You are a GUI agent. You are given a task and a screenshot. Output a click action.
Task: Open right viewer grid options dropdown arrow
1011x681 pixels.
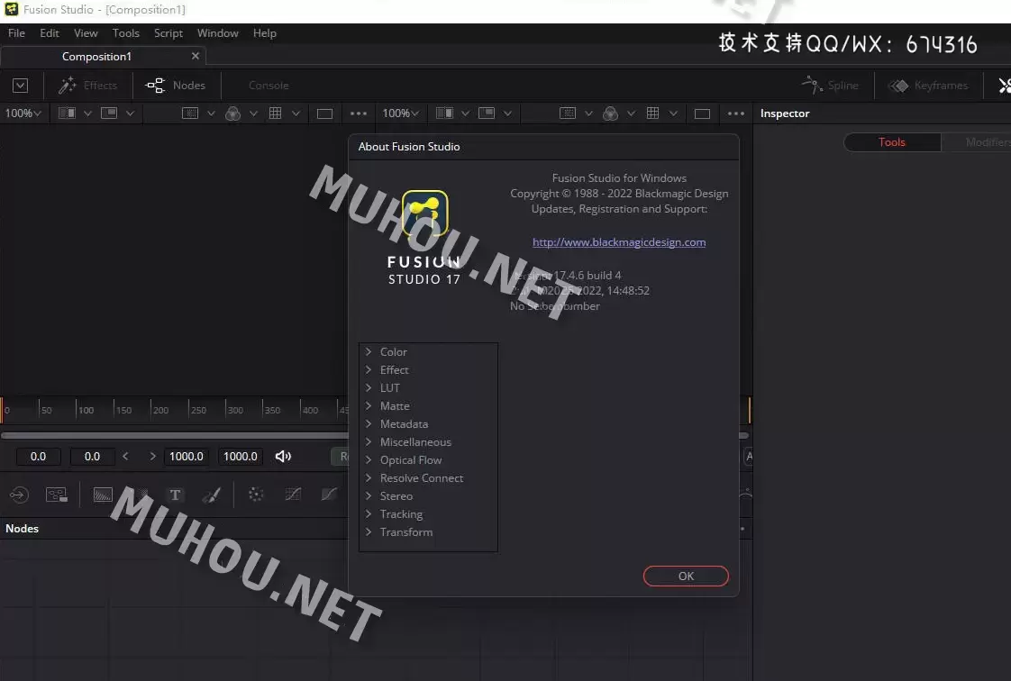tap(673, 113)
